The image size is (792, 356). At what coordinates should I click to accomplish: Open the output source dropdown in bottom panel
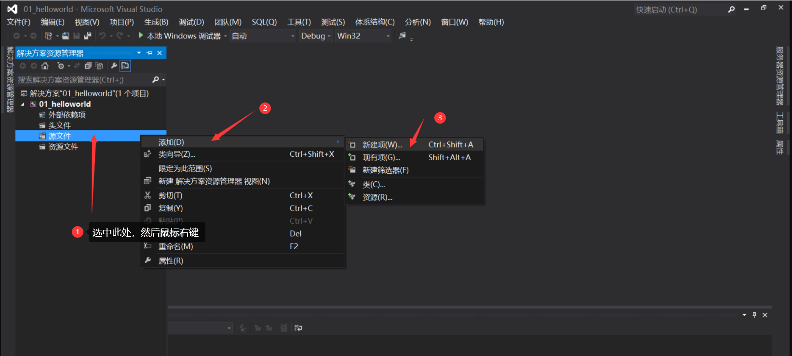click(x=201, y=328)
